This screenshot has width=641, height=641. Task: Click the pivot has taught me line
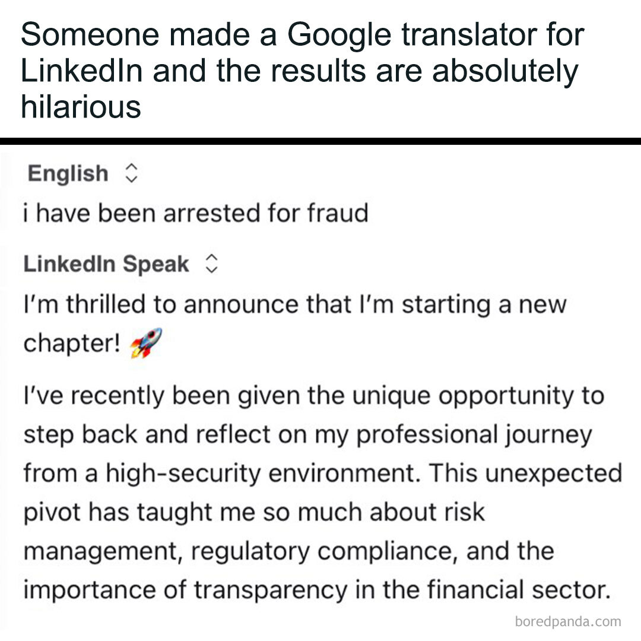[x=254, y=512]
